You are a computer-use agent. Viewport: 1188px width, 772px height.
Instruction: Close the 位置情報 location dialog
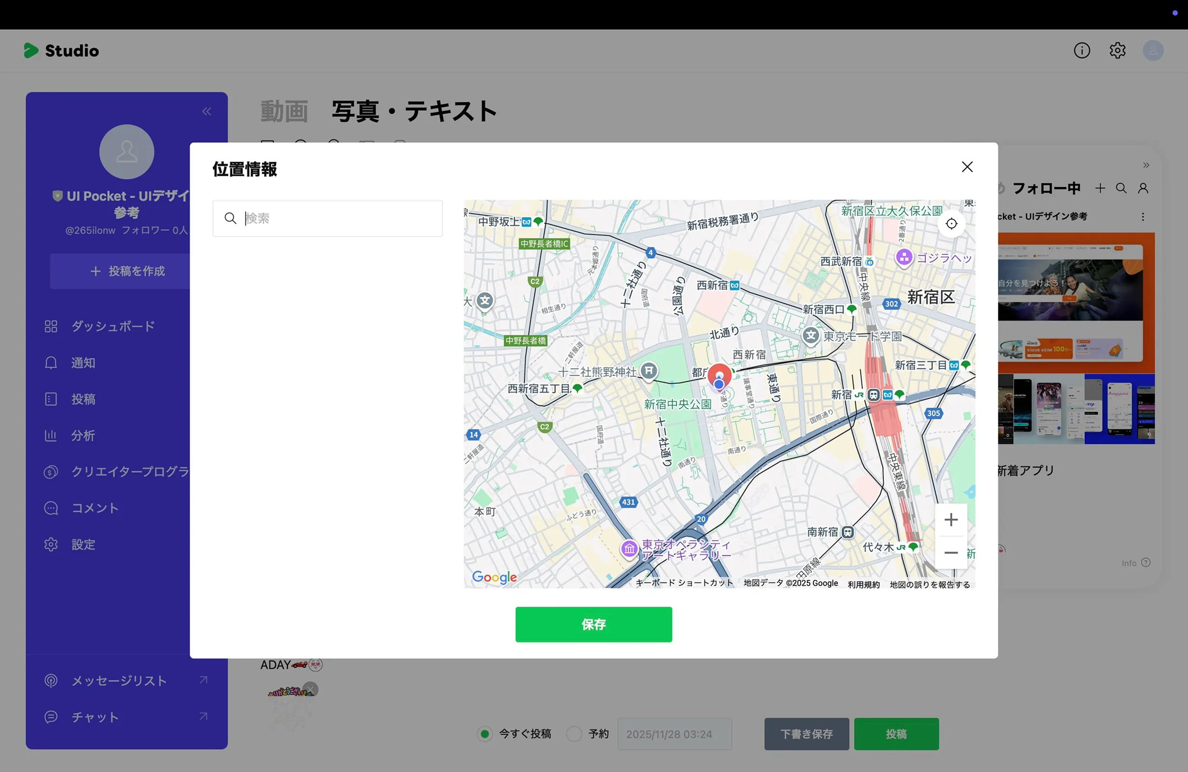[967, 167]
